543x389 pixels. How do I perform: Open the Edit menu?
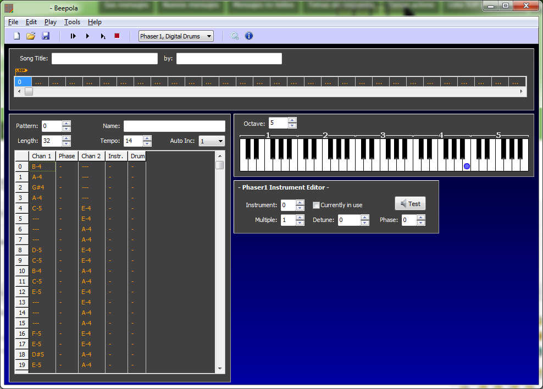click(31, 22)
